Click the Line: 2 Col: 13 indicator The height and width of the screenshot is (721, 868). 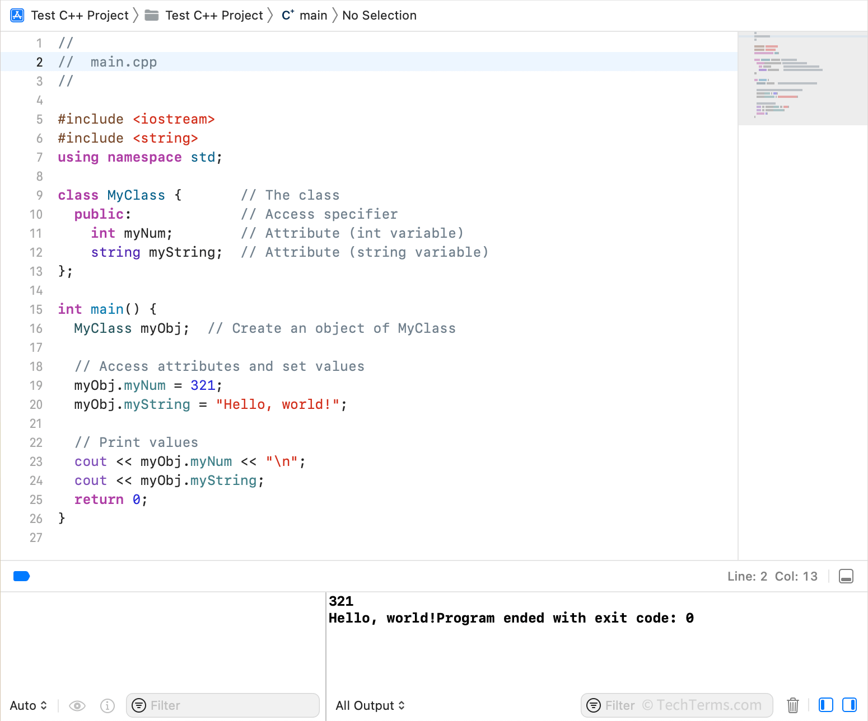tap(773, 576)
